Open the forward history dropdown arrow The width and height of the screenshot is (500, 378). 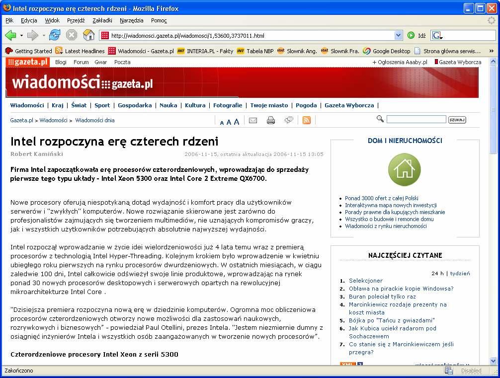click(x=44, y=35)
